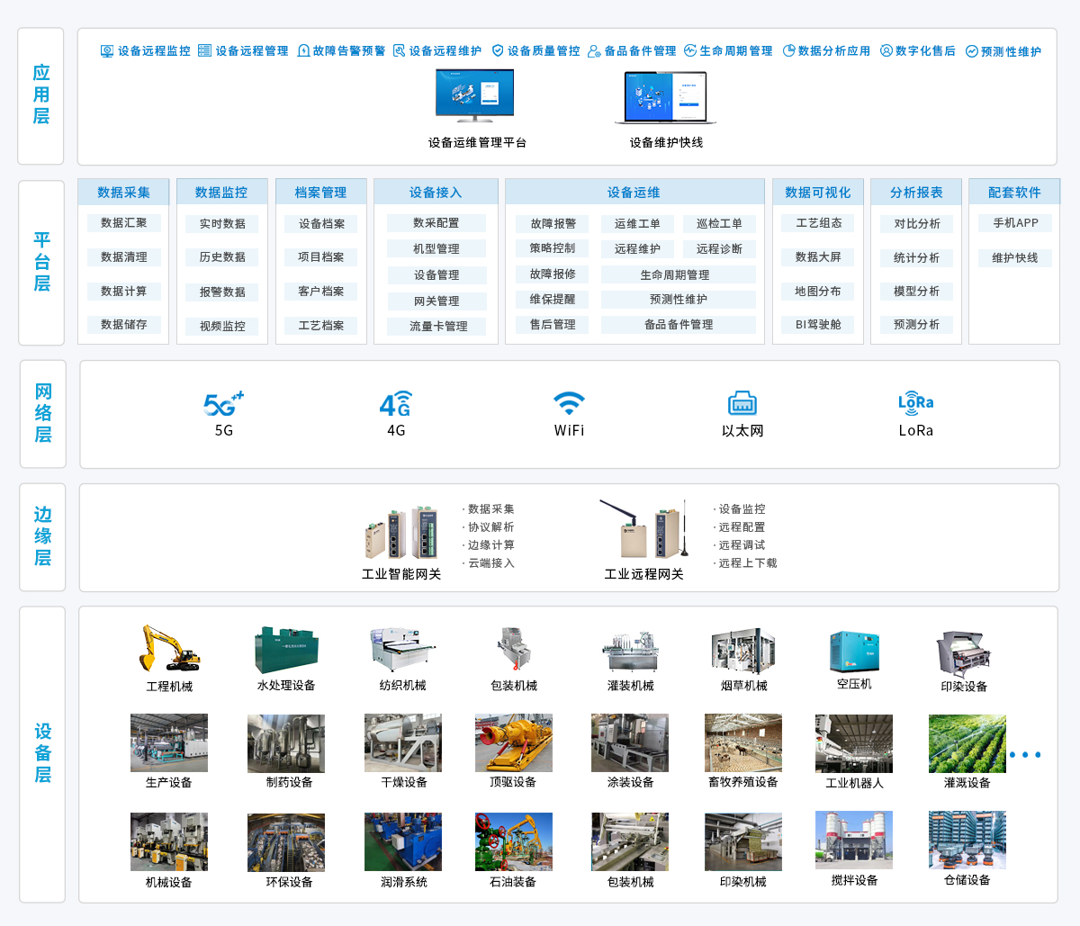Select the 数据采集 header tab

(123, 193)
